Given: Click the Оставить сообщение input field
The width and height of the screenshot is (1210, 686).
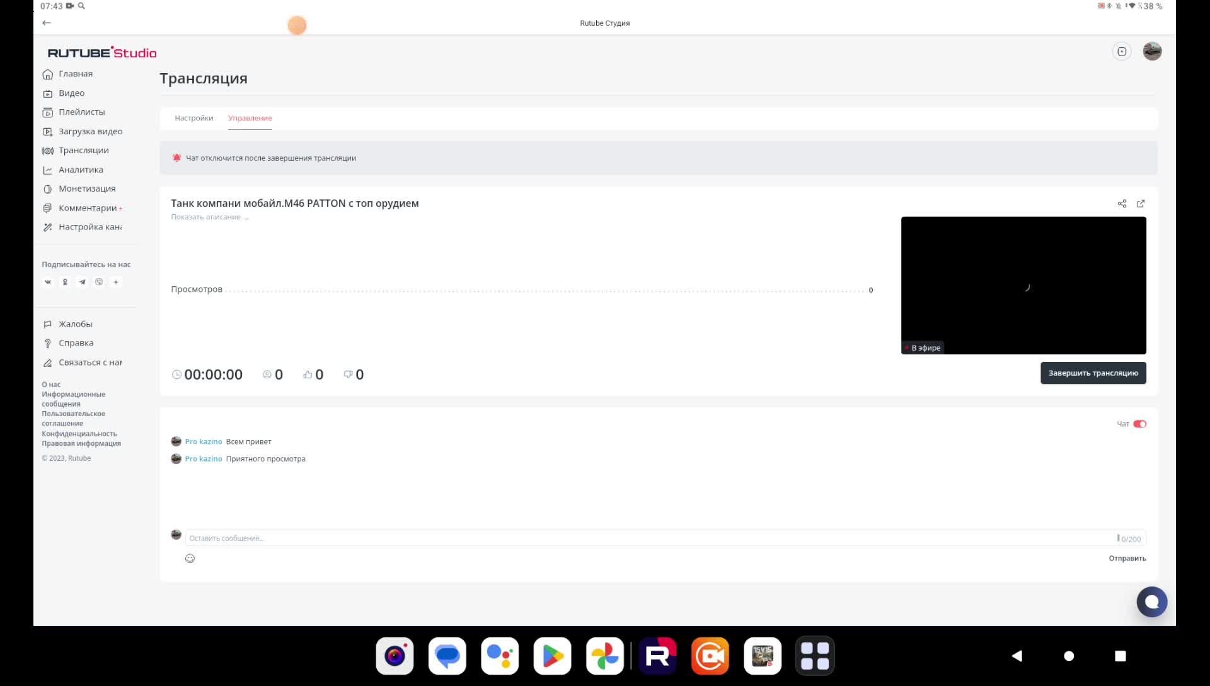Looking at the screenshot, I should (x=649, y=538).
